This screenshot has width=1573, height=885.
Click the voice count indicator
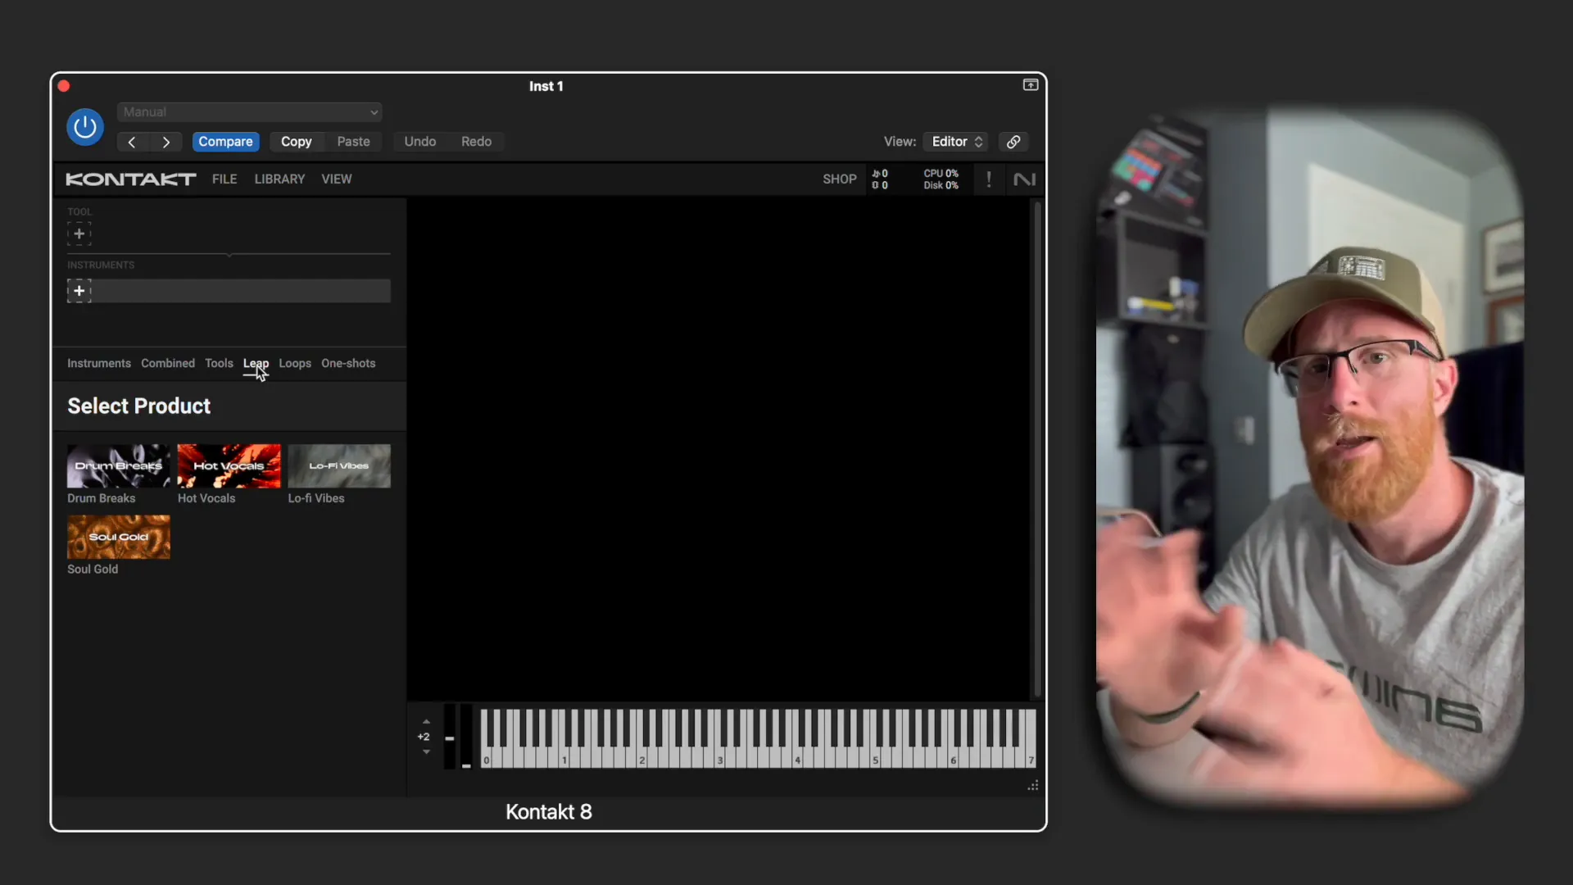tap(880, 179)
